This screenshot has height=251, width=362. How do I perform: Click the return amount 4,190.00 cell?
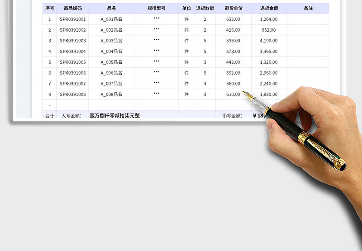coord(269,41)
